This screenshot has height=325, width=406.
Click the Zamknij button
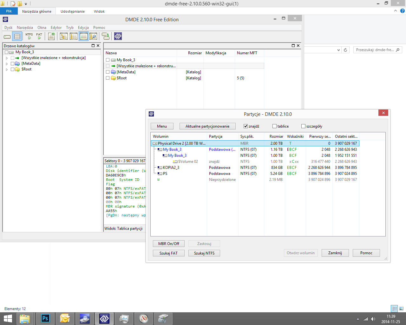tap(335, 253)
